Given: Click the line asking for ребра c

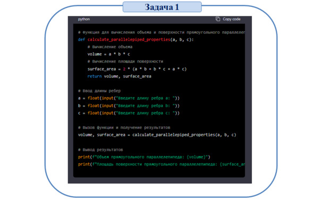Looking at the screenshot, I should point(129,113).
